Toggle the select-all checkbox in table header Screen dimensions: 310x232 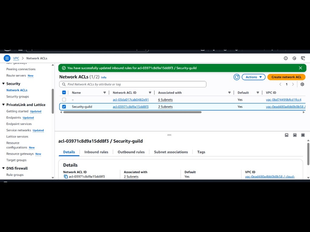(x=64, y=92)
